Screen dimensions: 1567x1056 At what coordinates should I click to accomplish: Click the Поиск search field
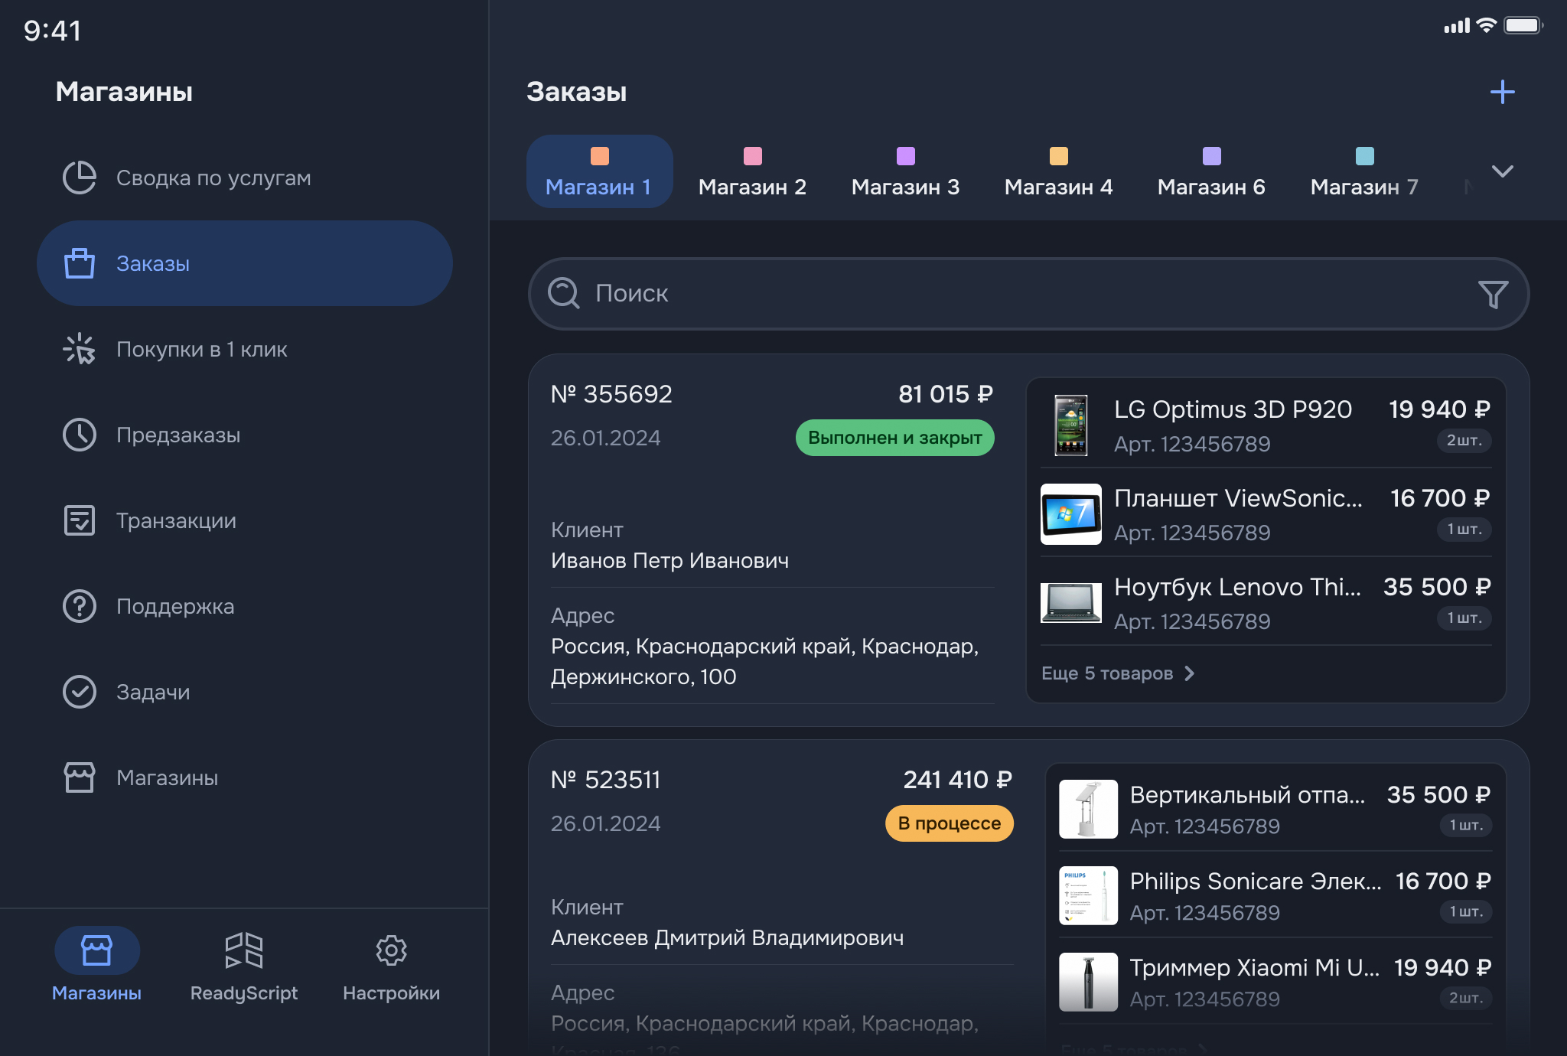point(1028,294)
